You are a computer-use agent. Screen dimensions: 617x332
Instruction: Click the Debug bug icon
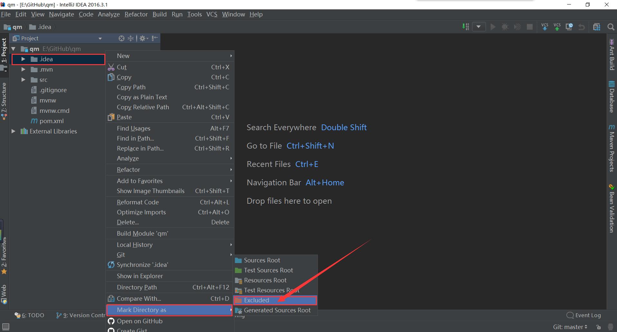[x=505, y=27]
